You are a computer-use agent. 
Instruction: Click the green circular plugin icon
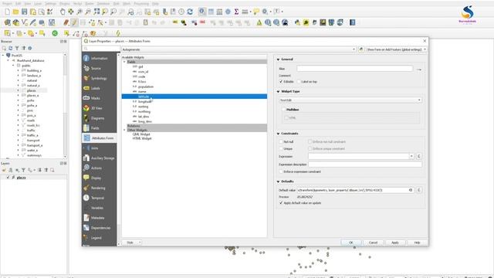pos(55,33)
